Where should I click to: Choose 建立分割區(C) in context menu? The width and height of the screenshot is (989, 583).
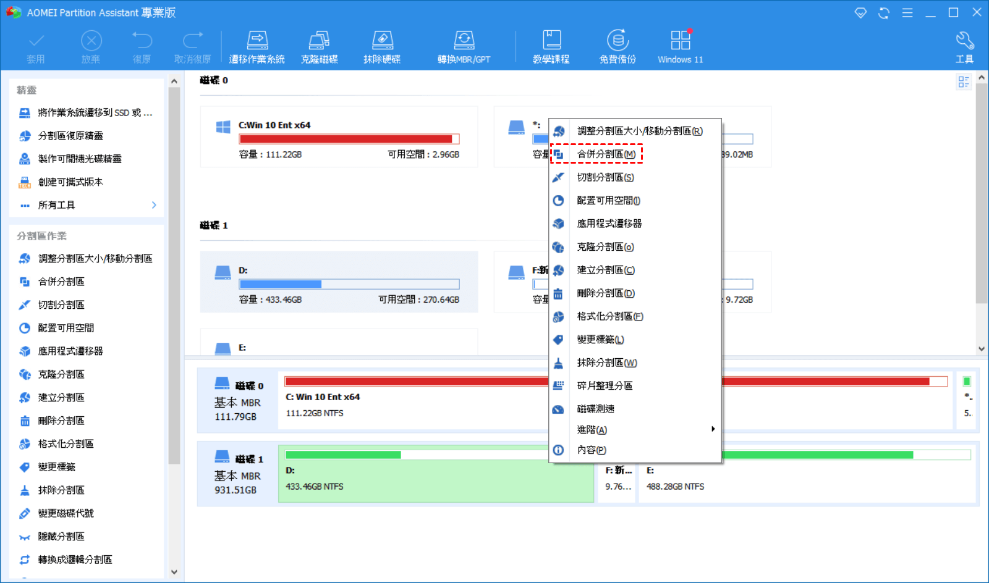click(635, 270)
